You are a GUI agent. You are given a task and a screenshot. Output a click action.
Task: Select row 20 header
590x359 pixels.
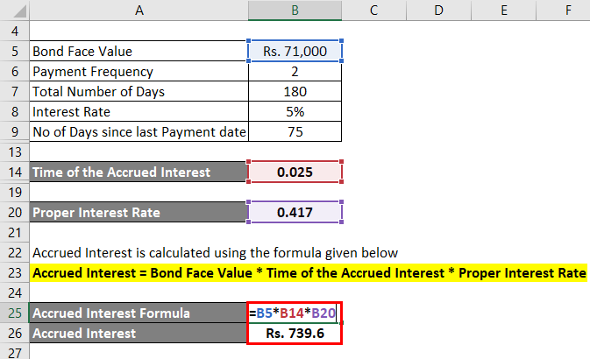pyautogui.click(x=15, y=213)
